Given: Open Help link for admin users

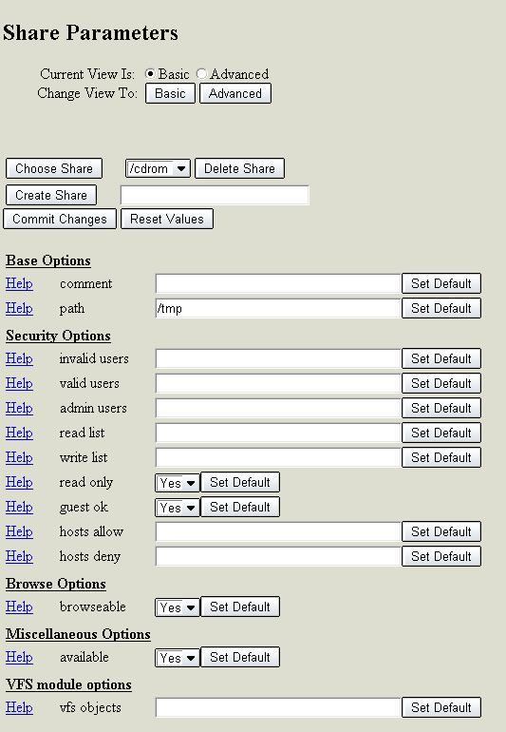Looking at the screenshot, I should point(19,408).
